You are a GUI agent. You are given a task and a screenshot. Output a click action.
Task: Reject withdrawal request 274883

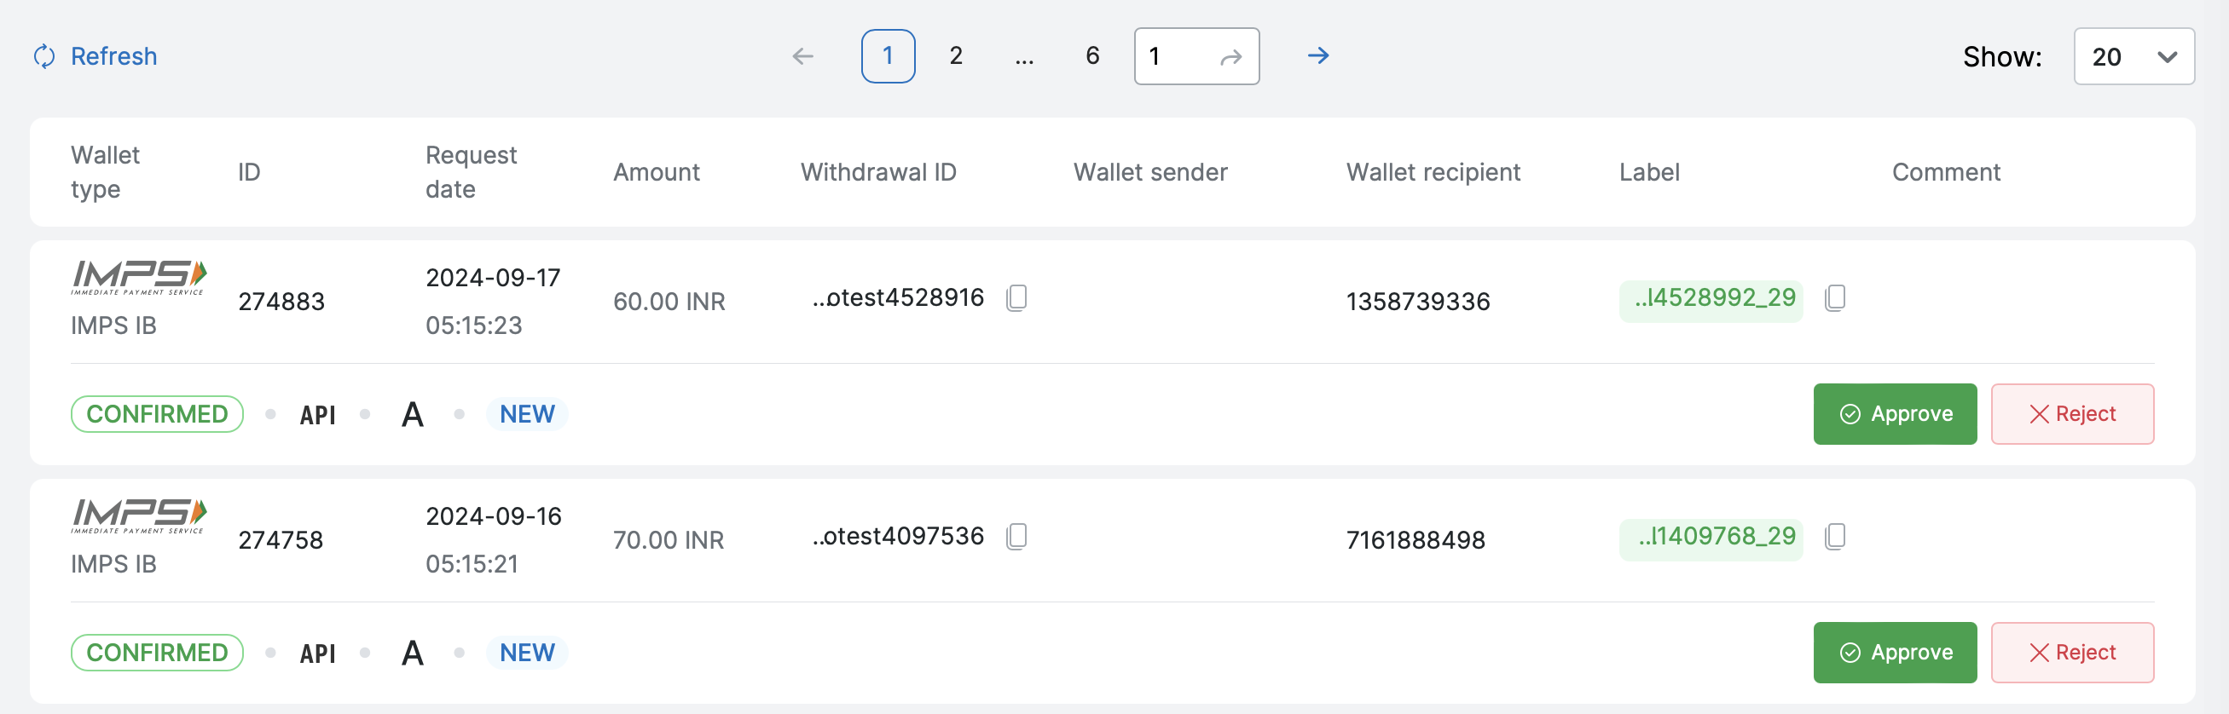(2071, 414)
